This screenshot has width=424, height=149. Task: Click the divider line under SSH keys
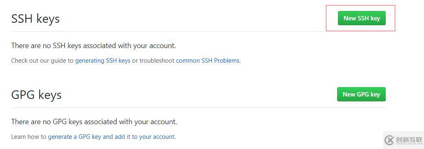coord(198,32)
